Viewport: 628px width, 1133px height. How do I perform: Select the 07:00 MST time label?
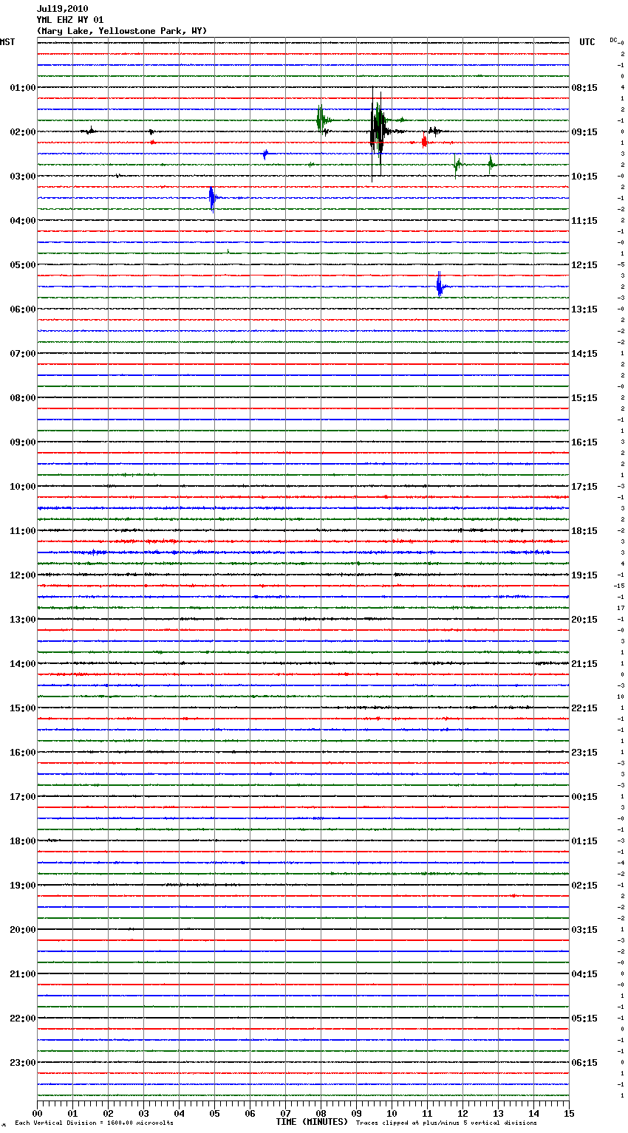pyautogui.click(x=23, y=353)
